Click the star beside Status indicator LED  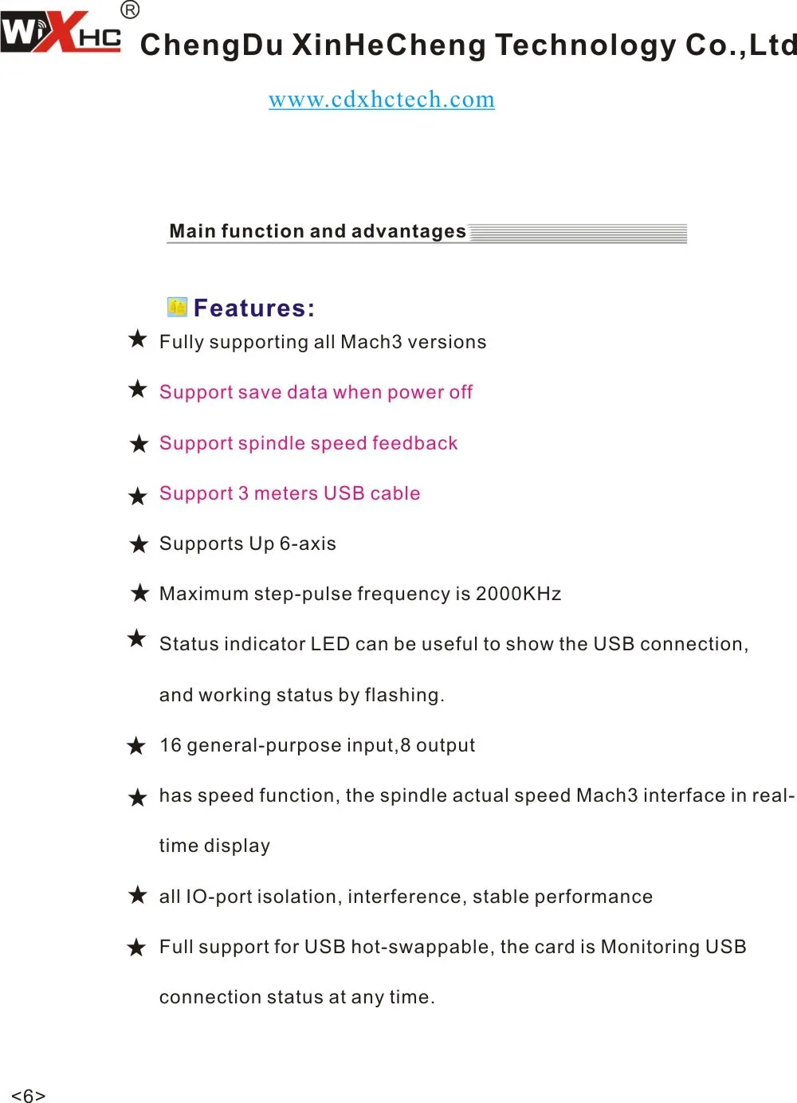point(137,638)
